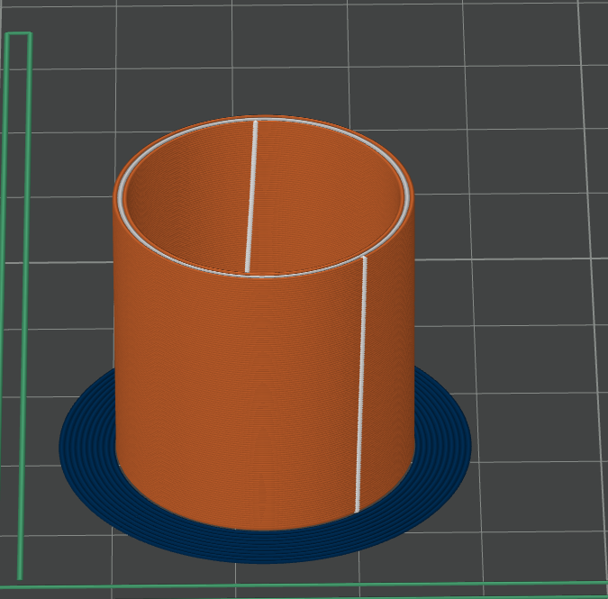Click empty build plate above the cylinder
608x599 pixels.
coord(270,54)
